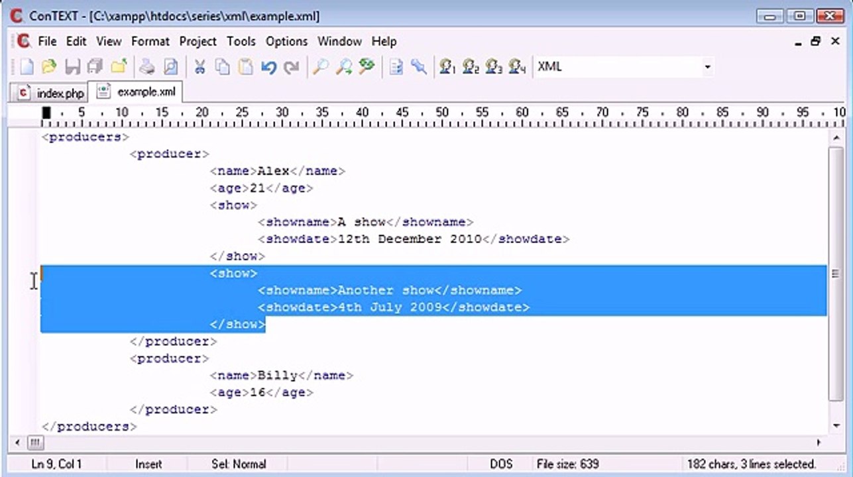853x477 pixels.
Task: Open the Project menu
Action: tap(198, 41)
